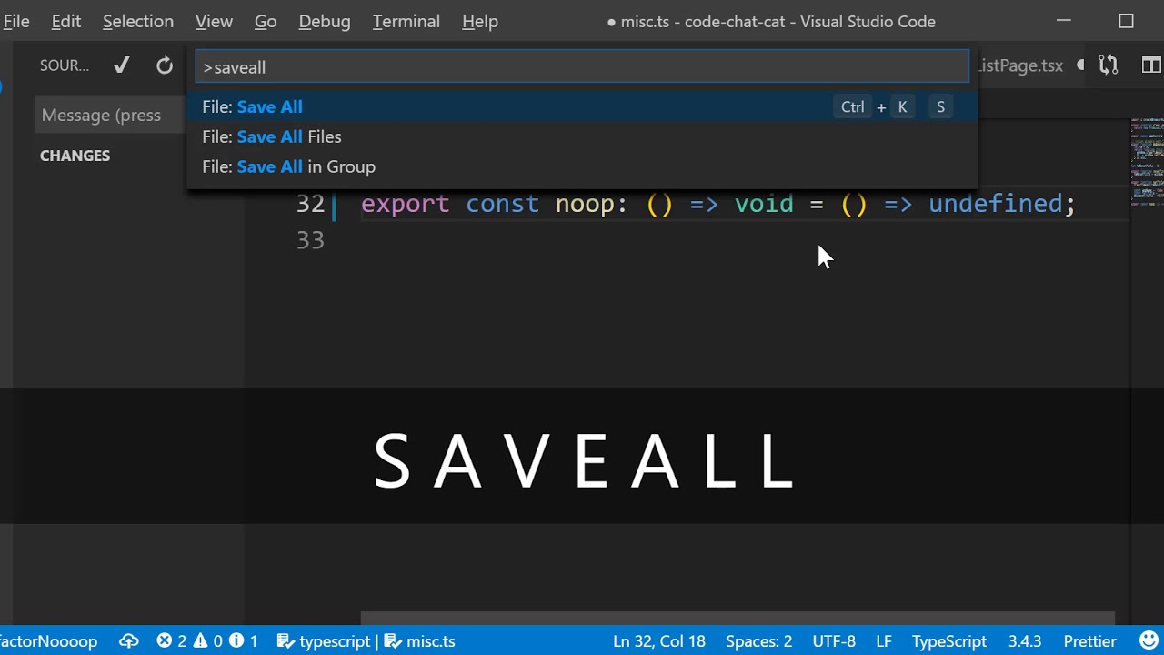The height and width of the screenshot is (655, 1164).
Task: Click the 'noop' identifier on line 32
Action: (586, 204)
